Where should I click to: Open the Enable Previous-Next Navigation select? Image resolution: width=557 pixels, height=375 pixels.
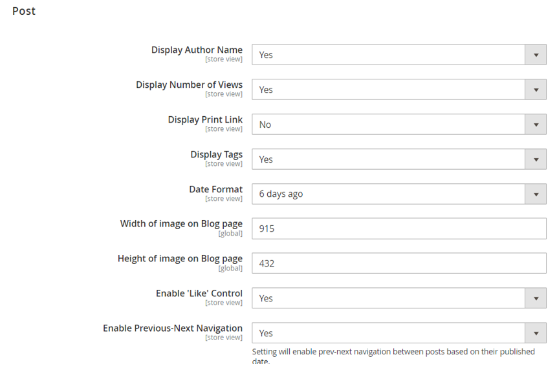[388, 333]
